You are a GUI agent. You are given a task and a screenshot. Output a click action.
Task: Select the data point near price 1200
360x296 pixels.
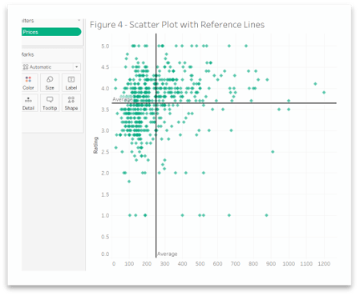coord(324,93)
